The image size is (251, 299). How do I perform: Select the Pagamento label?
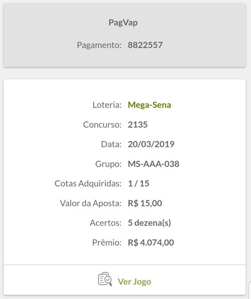[x=99, y=45]
